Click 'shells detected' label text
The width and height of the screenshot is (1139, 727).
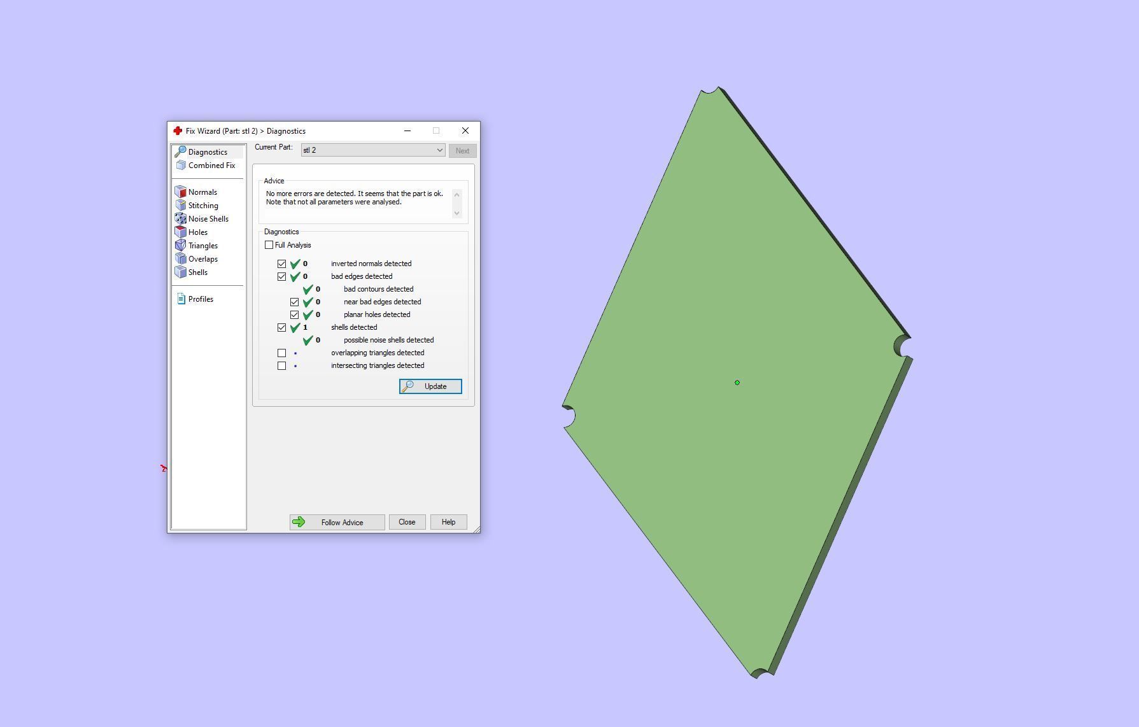click(x=354, y=327)
